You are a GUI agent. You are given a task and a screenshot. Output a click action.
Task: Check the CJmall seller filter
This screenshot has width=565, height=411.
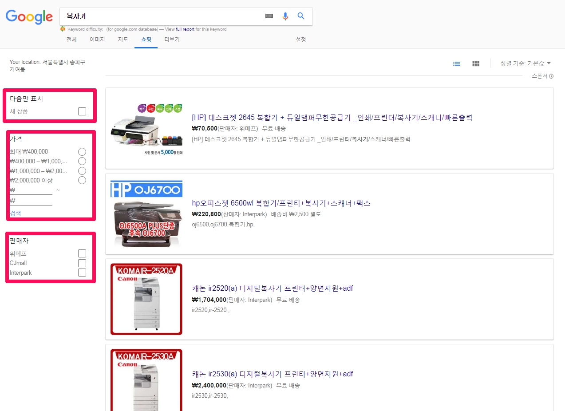pyautogui.click(x=82, y=263)
